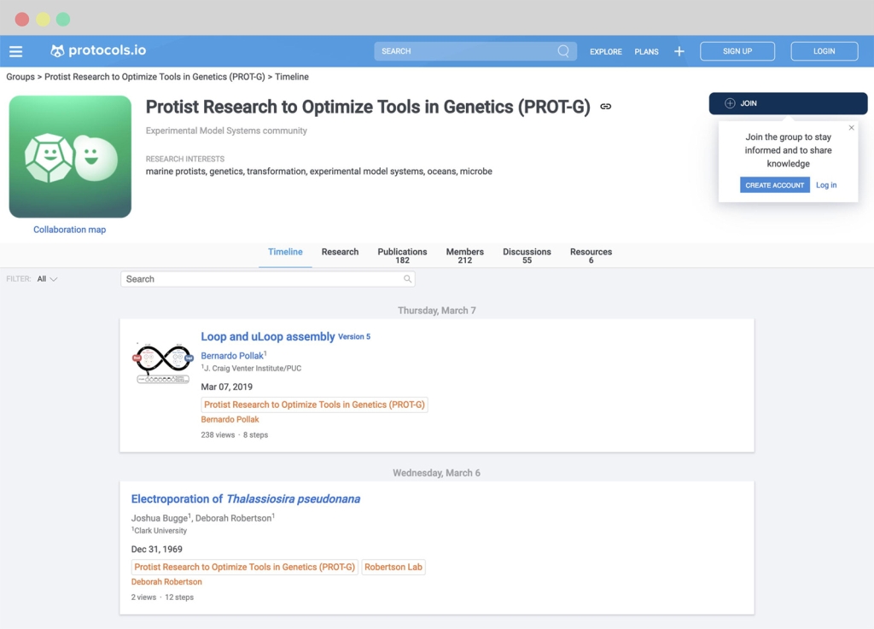
Task: Click the Dec 31, 1969 date
Action: tap(157, 550)
